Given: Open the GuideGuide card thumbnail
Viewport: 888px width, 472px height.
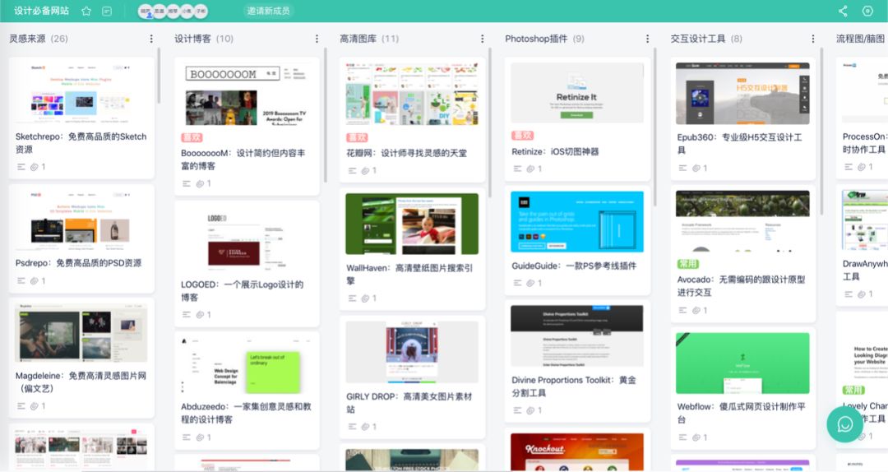Looking at the screenshot, I should point(577,221).
